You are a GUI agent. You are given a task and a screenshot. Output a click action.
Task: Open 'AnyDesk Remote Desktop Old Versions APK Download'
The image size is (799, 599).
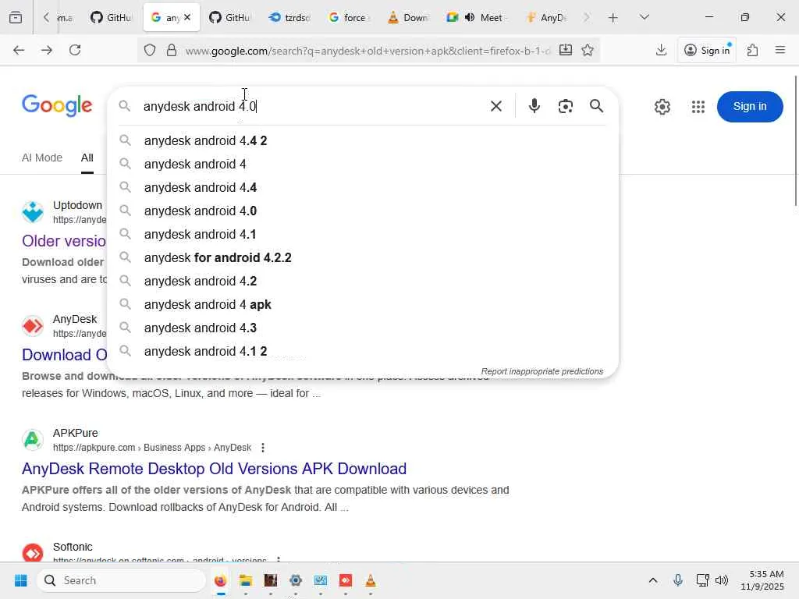(x=214, y=469)
